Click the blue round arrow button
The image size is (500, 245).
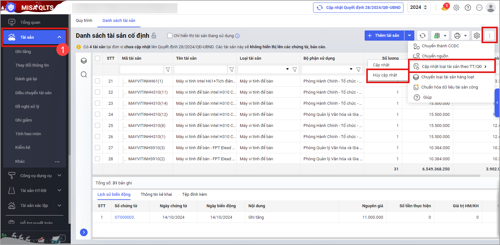pos(84,232)
